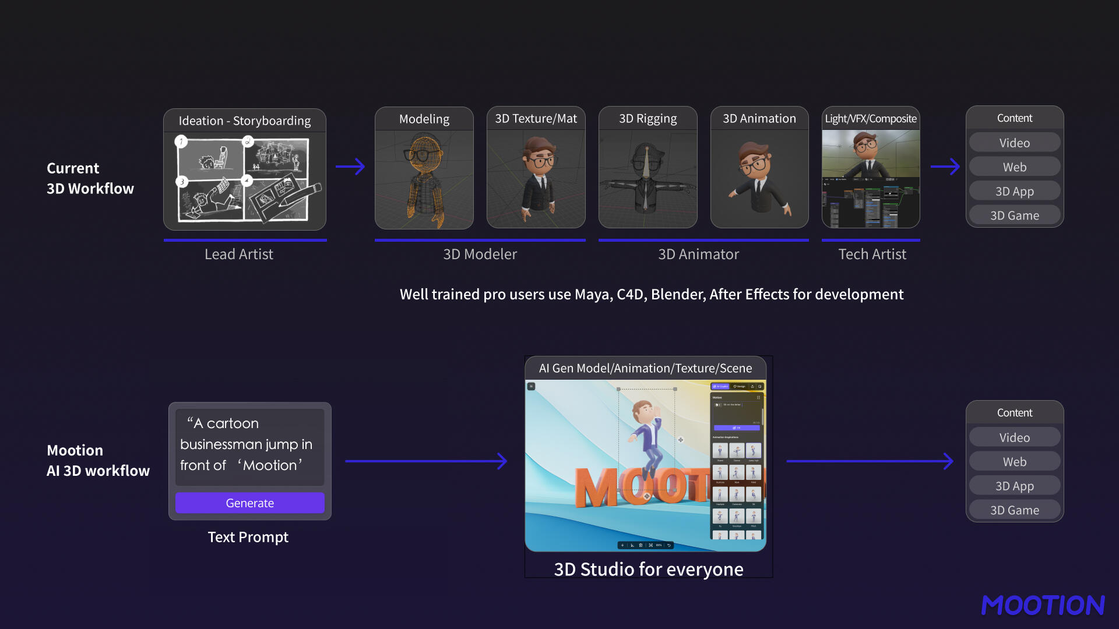1119x629 pixels.
Task: Select the Dance animation thumbnail
Action: (x=737, y=450)
